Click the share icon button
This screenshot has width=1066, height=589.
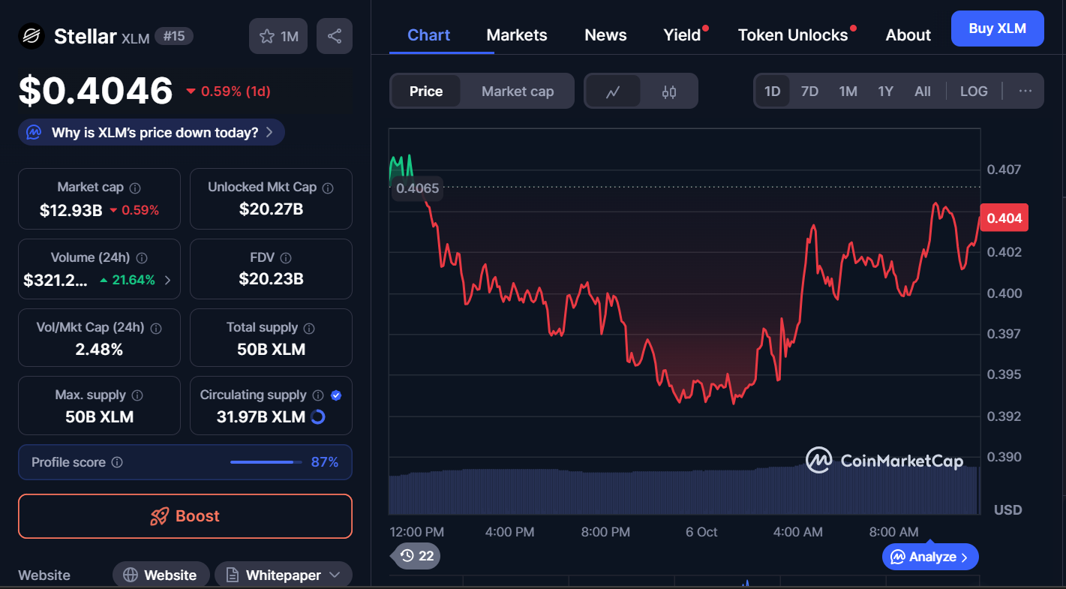[x=335, y=36]
